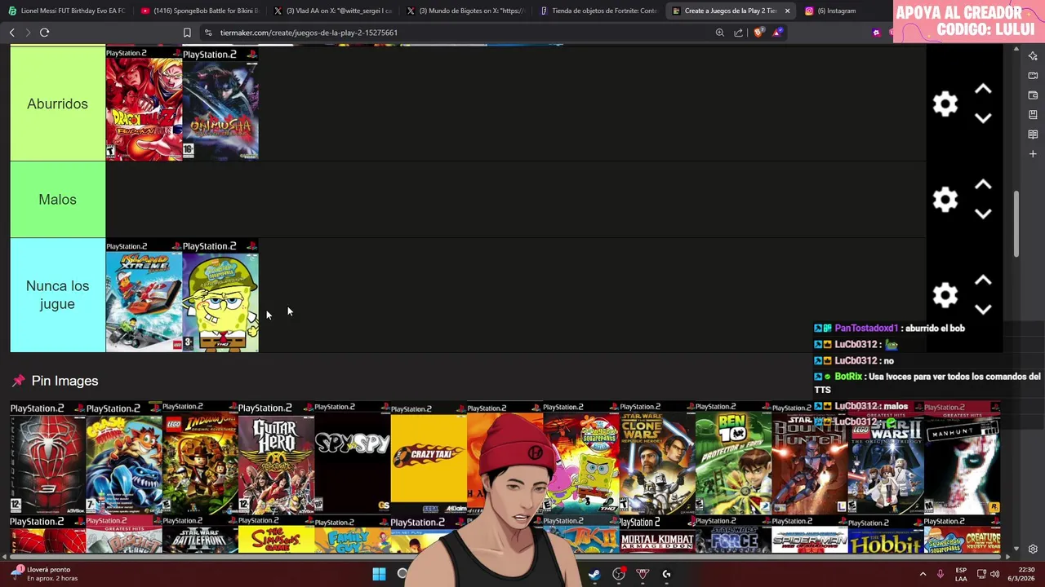The width and height of the screenshot is (1045, 587).
Task: Open settings gear for Malos tier
Action: [945, 200]
